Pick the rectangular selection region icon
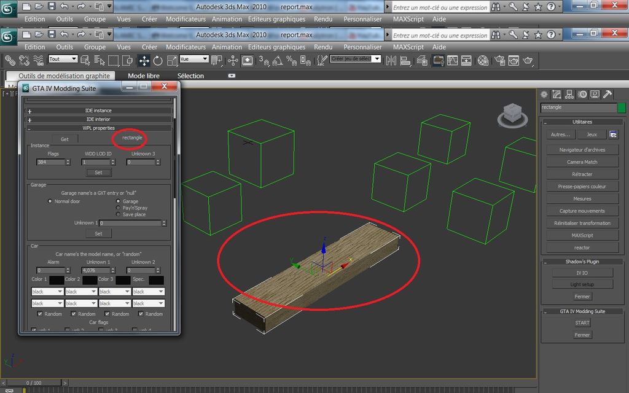 pyautogui.click(x=114, y=61)
